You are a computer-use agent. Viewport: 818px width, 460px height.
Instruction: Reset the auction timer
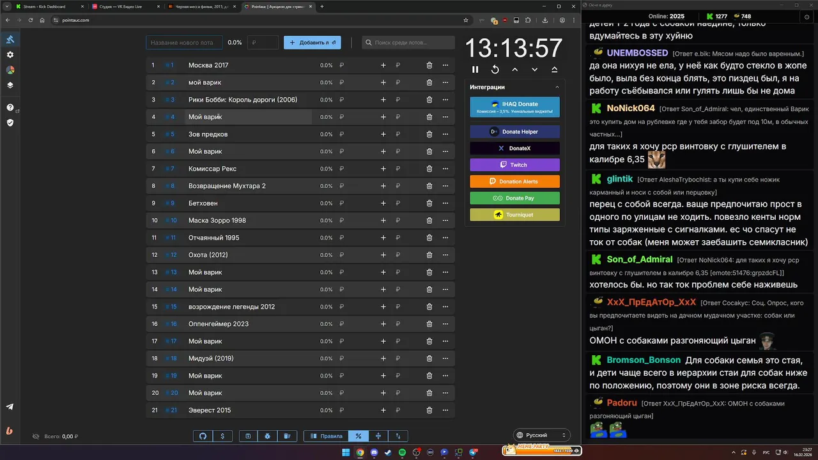(x=495, y=70)
